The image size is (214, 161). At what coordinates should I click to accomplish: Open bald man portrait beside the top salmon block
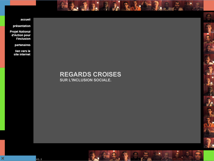(198, 6)
